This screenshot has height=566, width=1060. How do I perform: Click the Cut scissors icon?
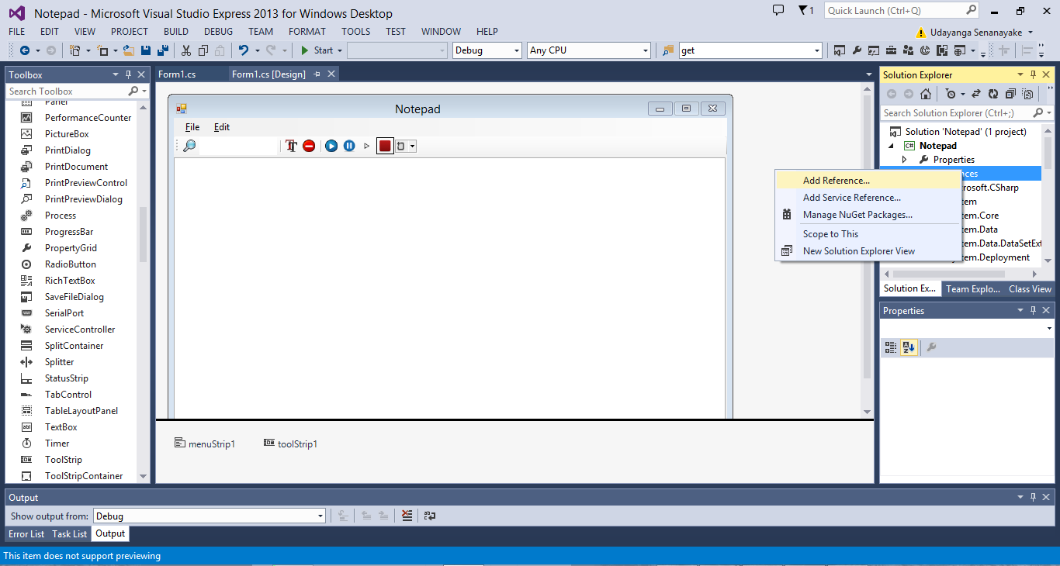pos(186,50)
